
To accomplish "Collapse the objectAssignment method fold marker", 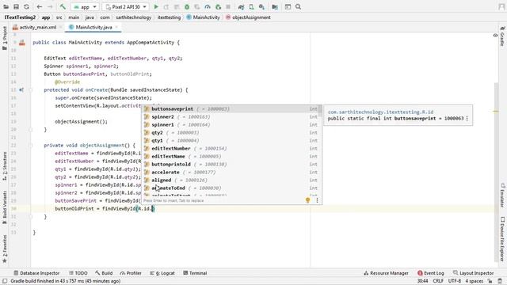I will 31,146.
